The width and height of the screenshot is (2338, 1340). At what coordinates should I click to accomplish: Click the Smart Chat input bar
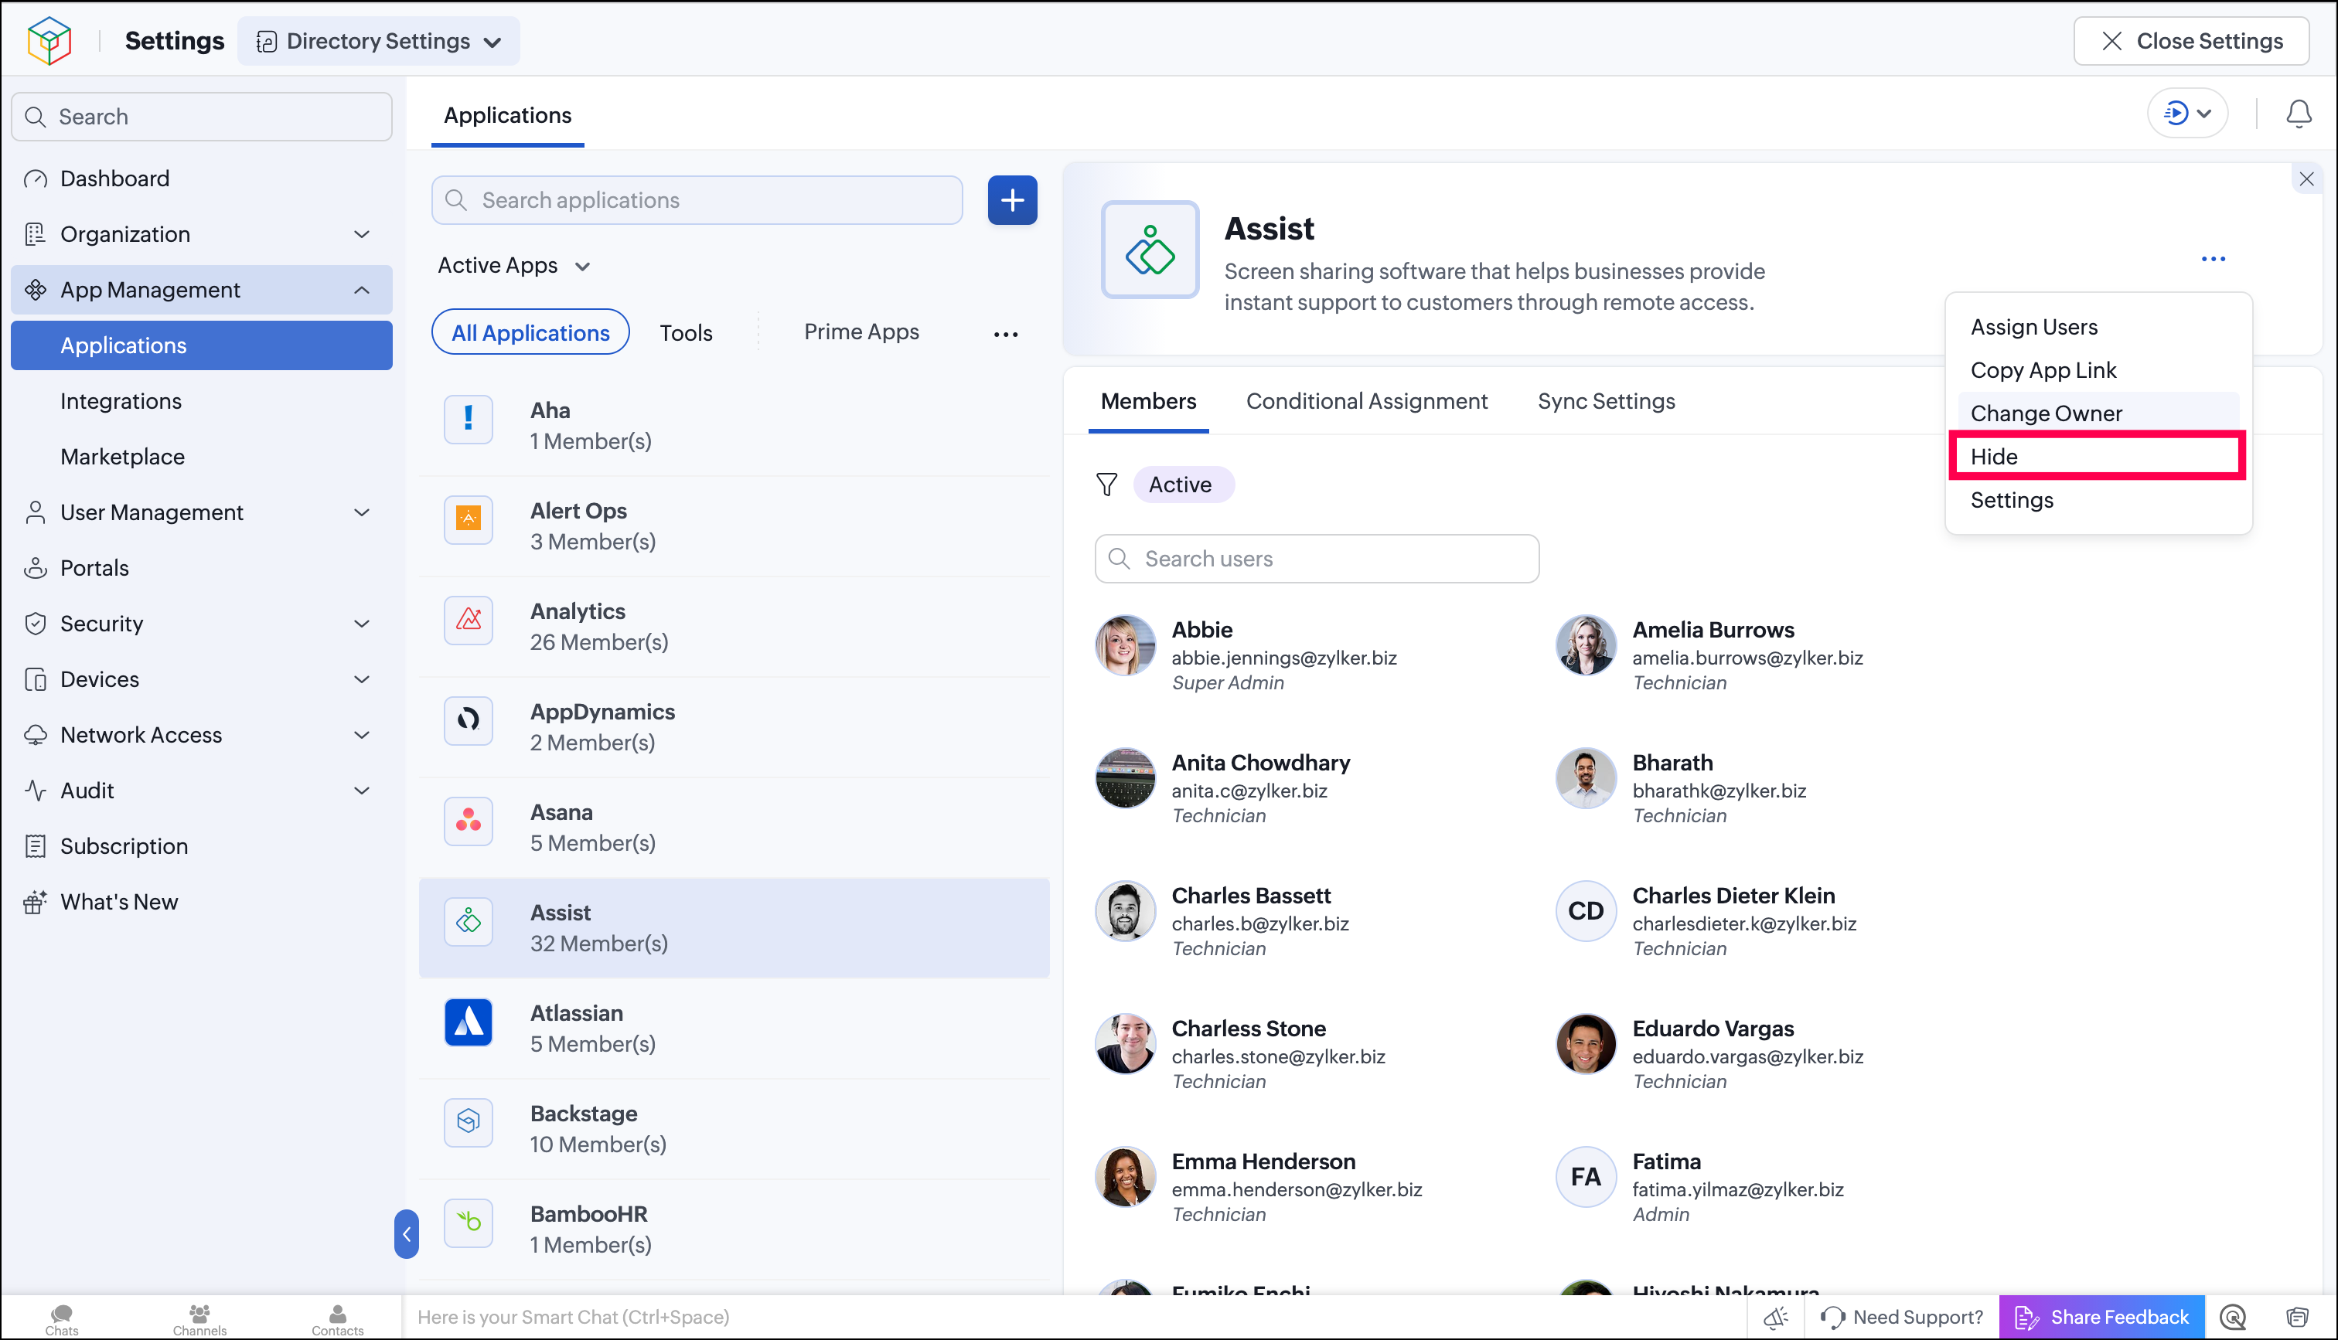click(x=1072, y=1317)
